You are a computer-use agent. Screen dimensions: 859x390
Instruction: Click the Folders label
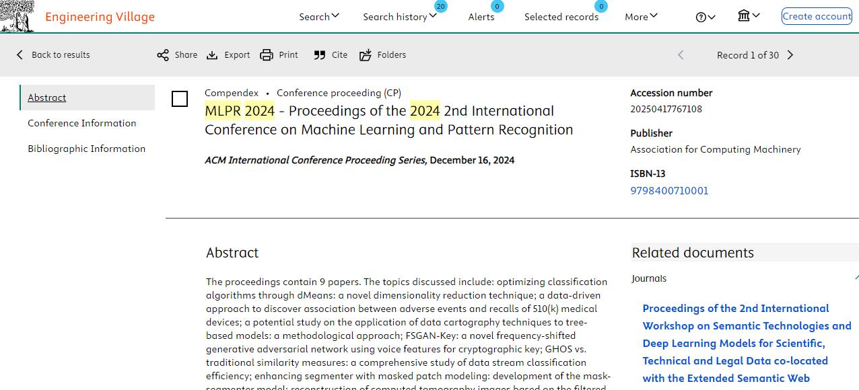coord(392,55)
